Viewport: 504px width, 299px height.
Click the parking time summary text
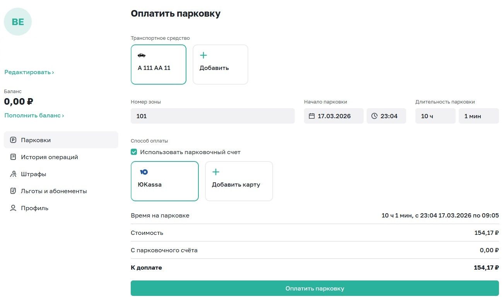[x=440, y=216]
